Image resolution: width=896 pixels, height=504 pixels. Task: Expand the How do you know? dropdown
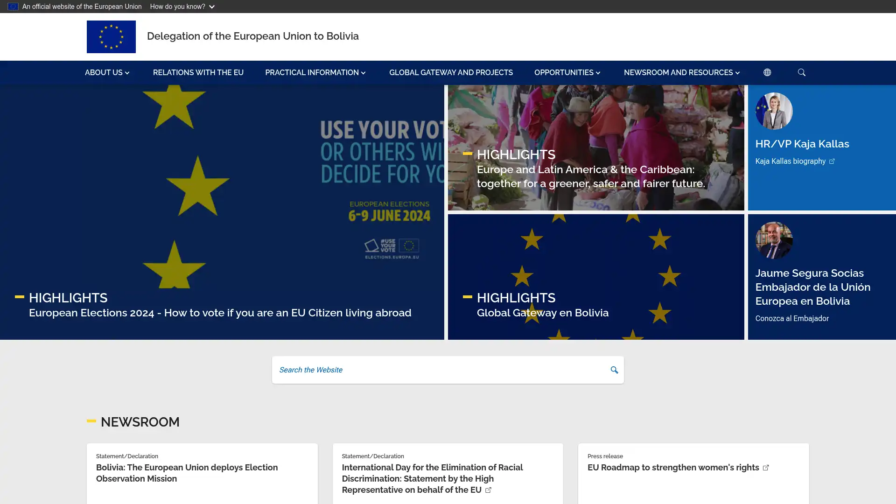click(x=182, y=7)
